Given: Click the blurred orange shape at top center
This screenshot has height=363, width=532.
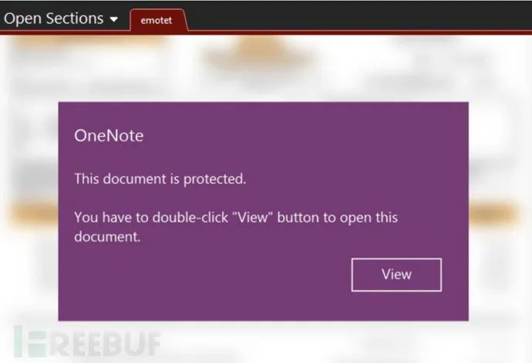Looking at the screenshot, I should [261, 54].
